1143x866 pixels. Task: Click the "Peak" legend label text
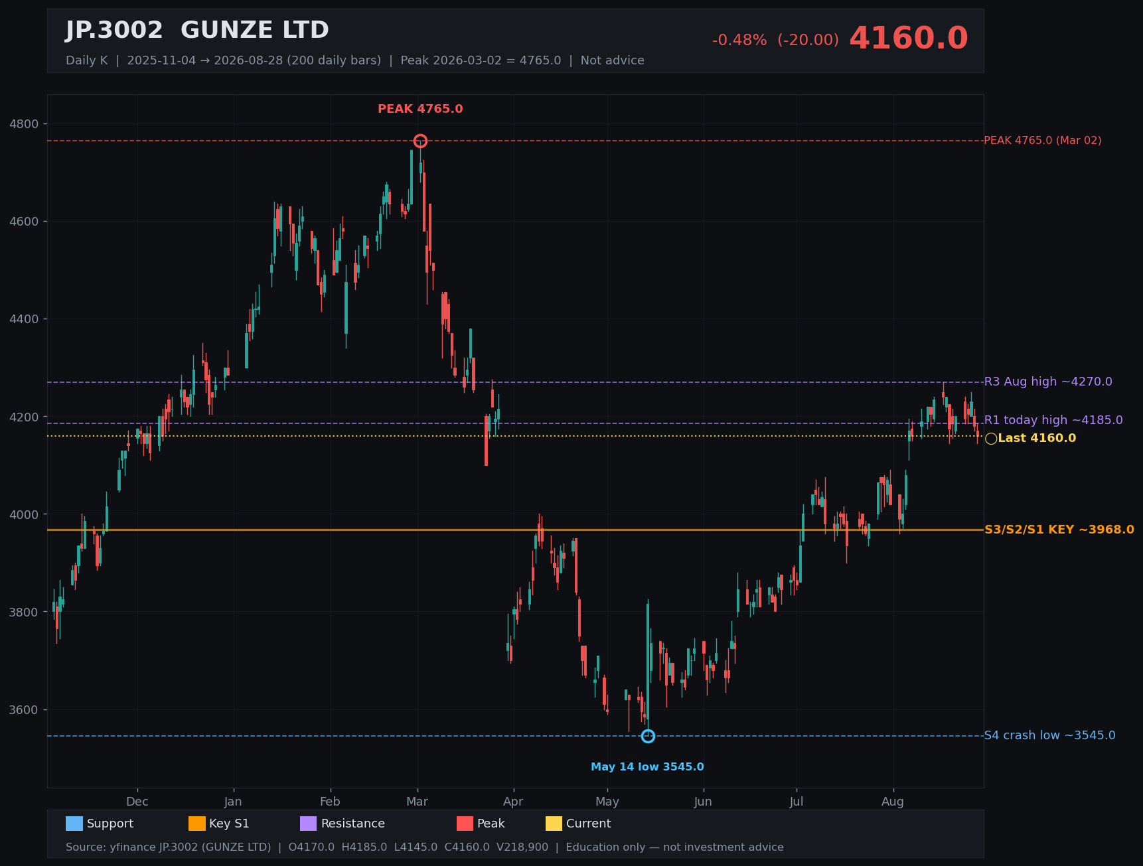click(x=491, y=824)
